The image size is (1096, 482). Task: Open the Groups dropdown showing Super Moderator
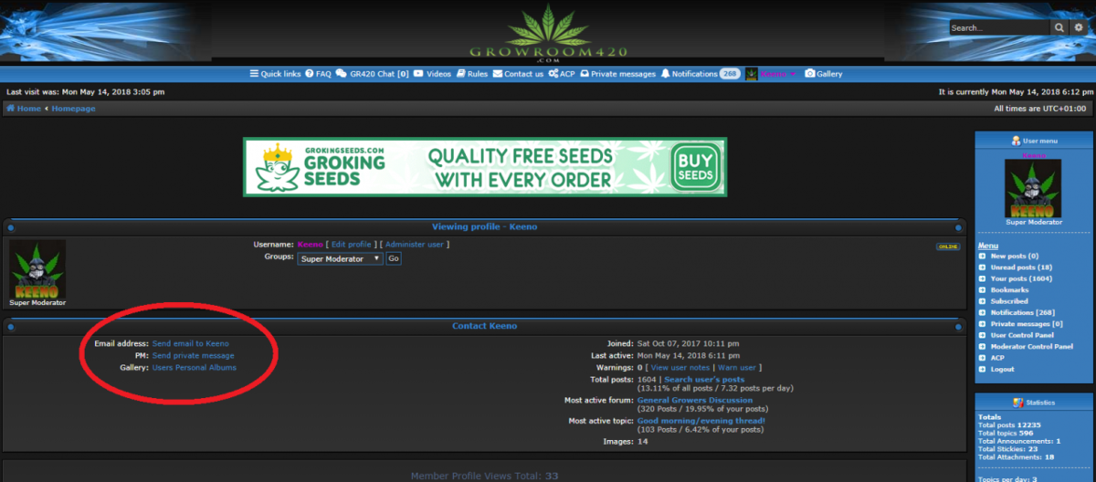340,259
